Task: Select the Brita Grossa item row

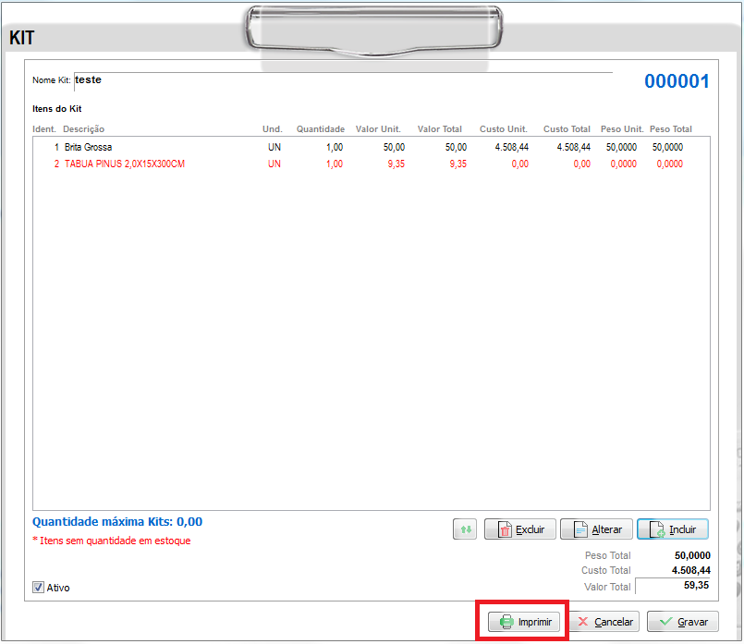Action: point(89,147)
